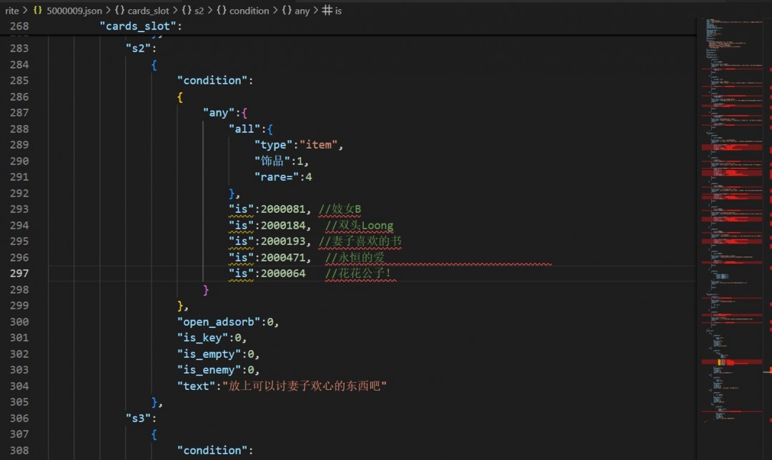Click the "open_adsorb" key on line 300
This screenshot has height=460, width=772.
[x=220, y=321]
